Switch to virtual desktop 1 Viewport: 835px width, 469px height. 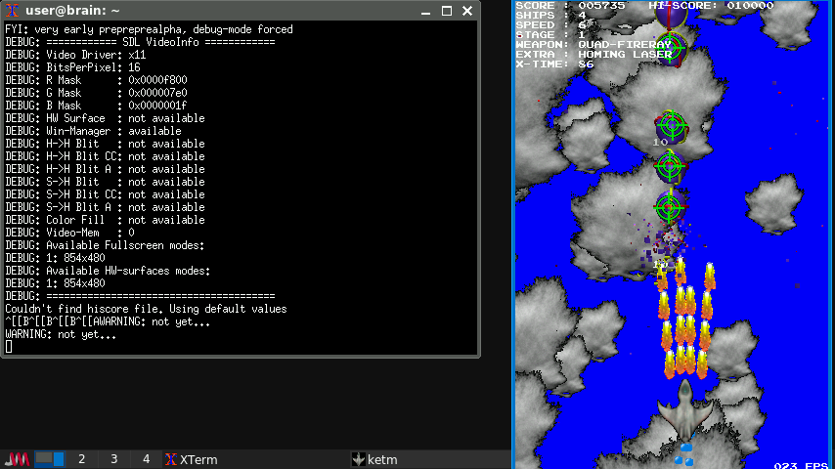(x=50, y=459)
